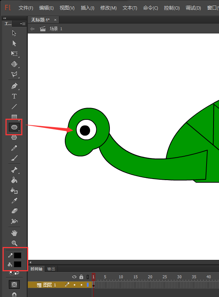Close the 无标题-1* document tab
This screenshot has width=219, height=297.
pyautogui.click(x=55, y=20)
